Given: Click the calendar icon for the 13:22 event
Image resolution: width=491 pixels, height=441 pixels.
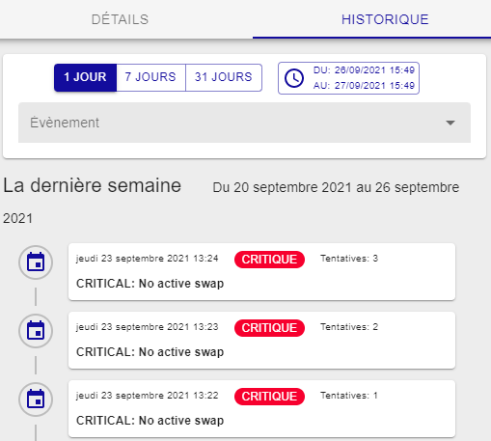Looking at the screenshot, I should pos(36,400).
